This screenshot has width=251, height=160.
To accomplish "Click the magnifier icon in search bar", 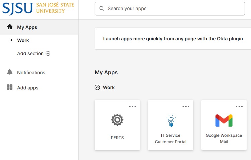I will (101, 8).
